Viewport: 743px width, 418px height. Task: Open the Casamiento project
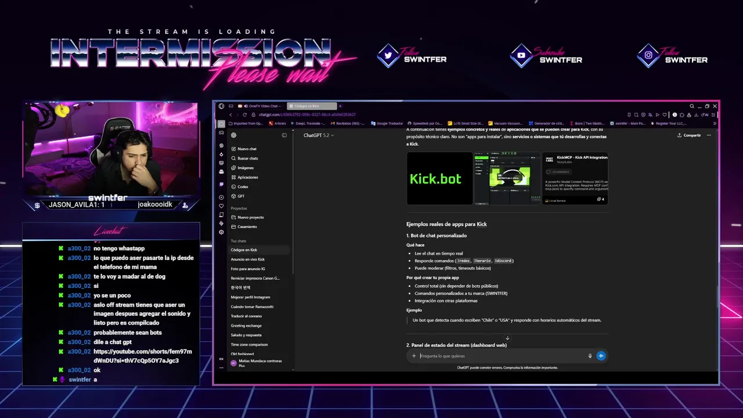pyautogui.click(x=244, y=226)
